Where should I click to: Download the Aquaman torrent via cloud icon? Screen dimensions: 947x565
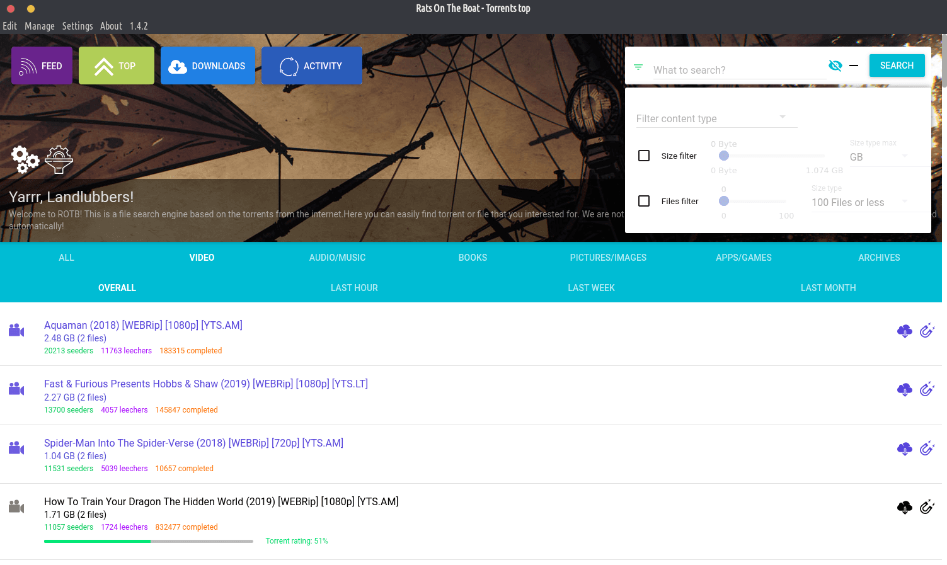pyautogui.click(x=904, y=331)
